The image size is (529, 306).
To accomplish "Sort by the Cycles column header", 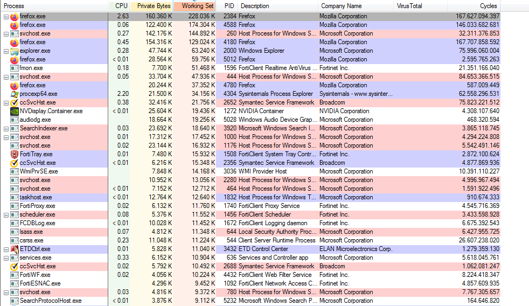I will coord(474,6).
